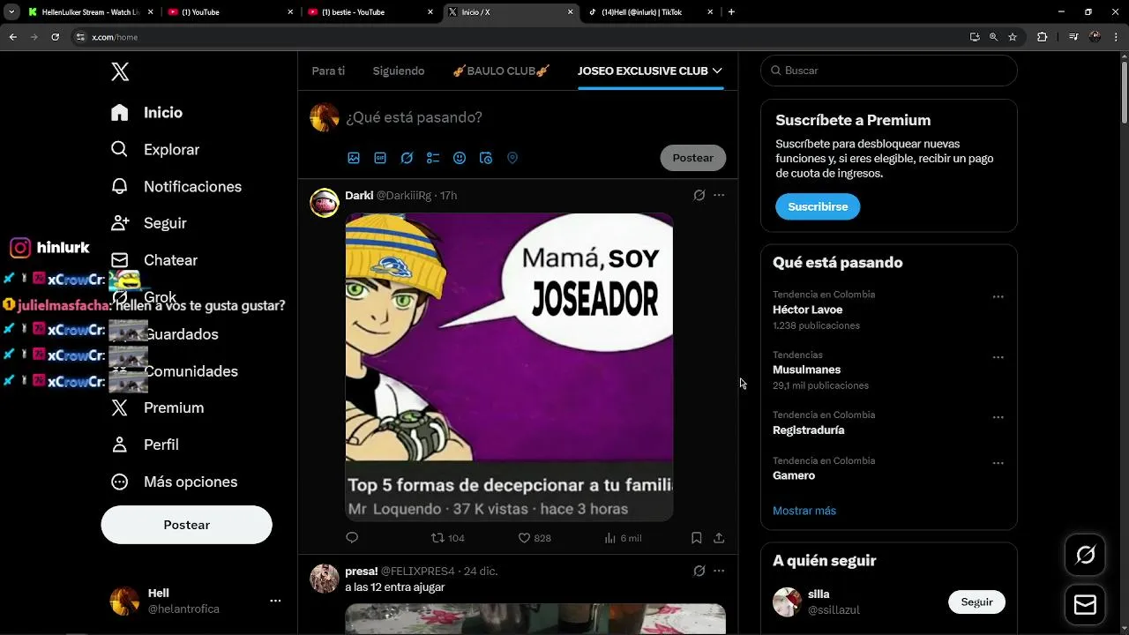The width and height of the screenshot is (1129, 635).
Task: Open Darki's profile avatar
Action: pos(325,203)
